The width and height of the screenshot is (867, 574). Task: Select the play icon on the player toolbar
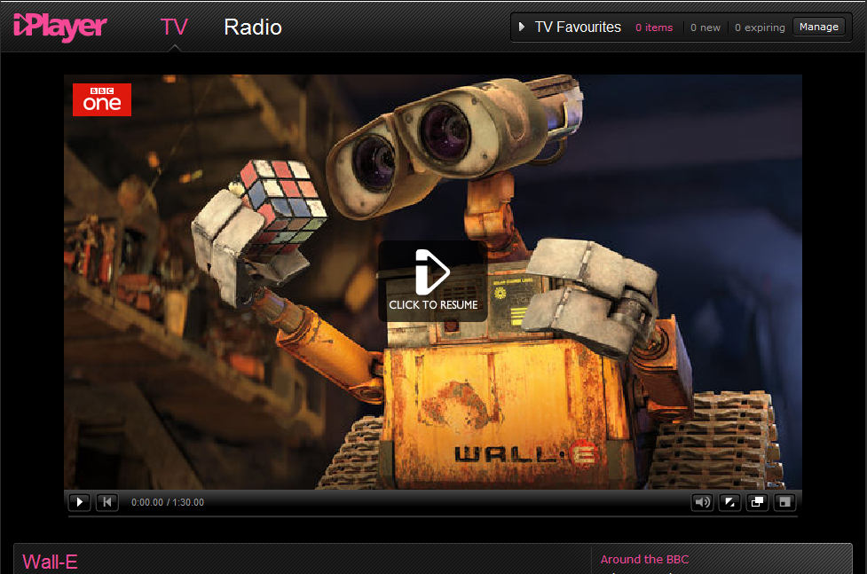click(79, 501)
